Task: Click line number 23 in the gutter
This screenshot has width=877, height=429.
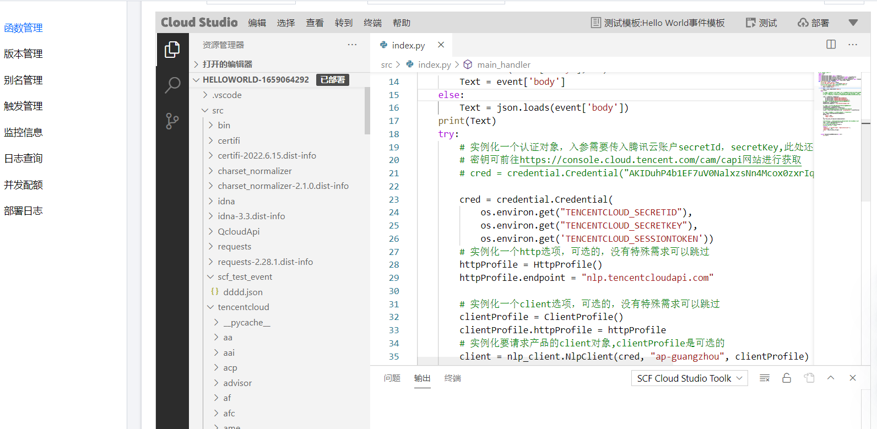Action: [394, 199]
